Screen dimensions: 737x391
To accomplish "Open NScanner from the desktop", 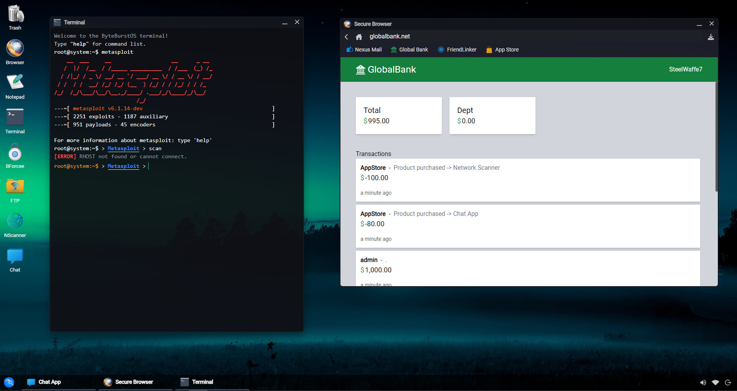I will coord(15,220).
